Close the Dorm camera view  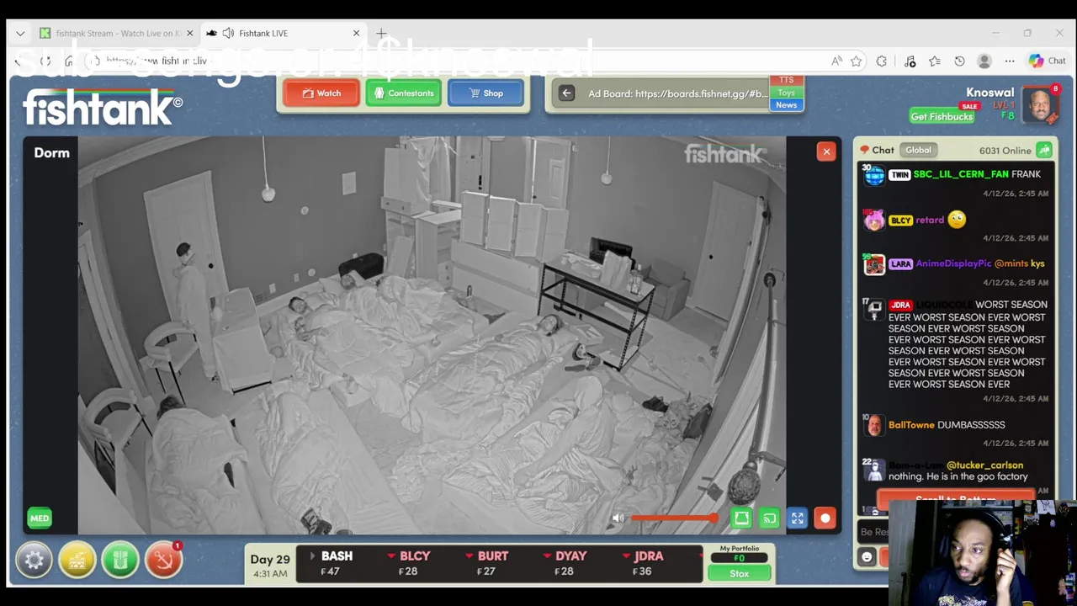[x=826, y=151]
